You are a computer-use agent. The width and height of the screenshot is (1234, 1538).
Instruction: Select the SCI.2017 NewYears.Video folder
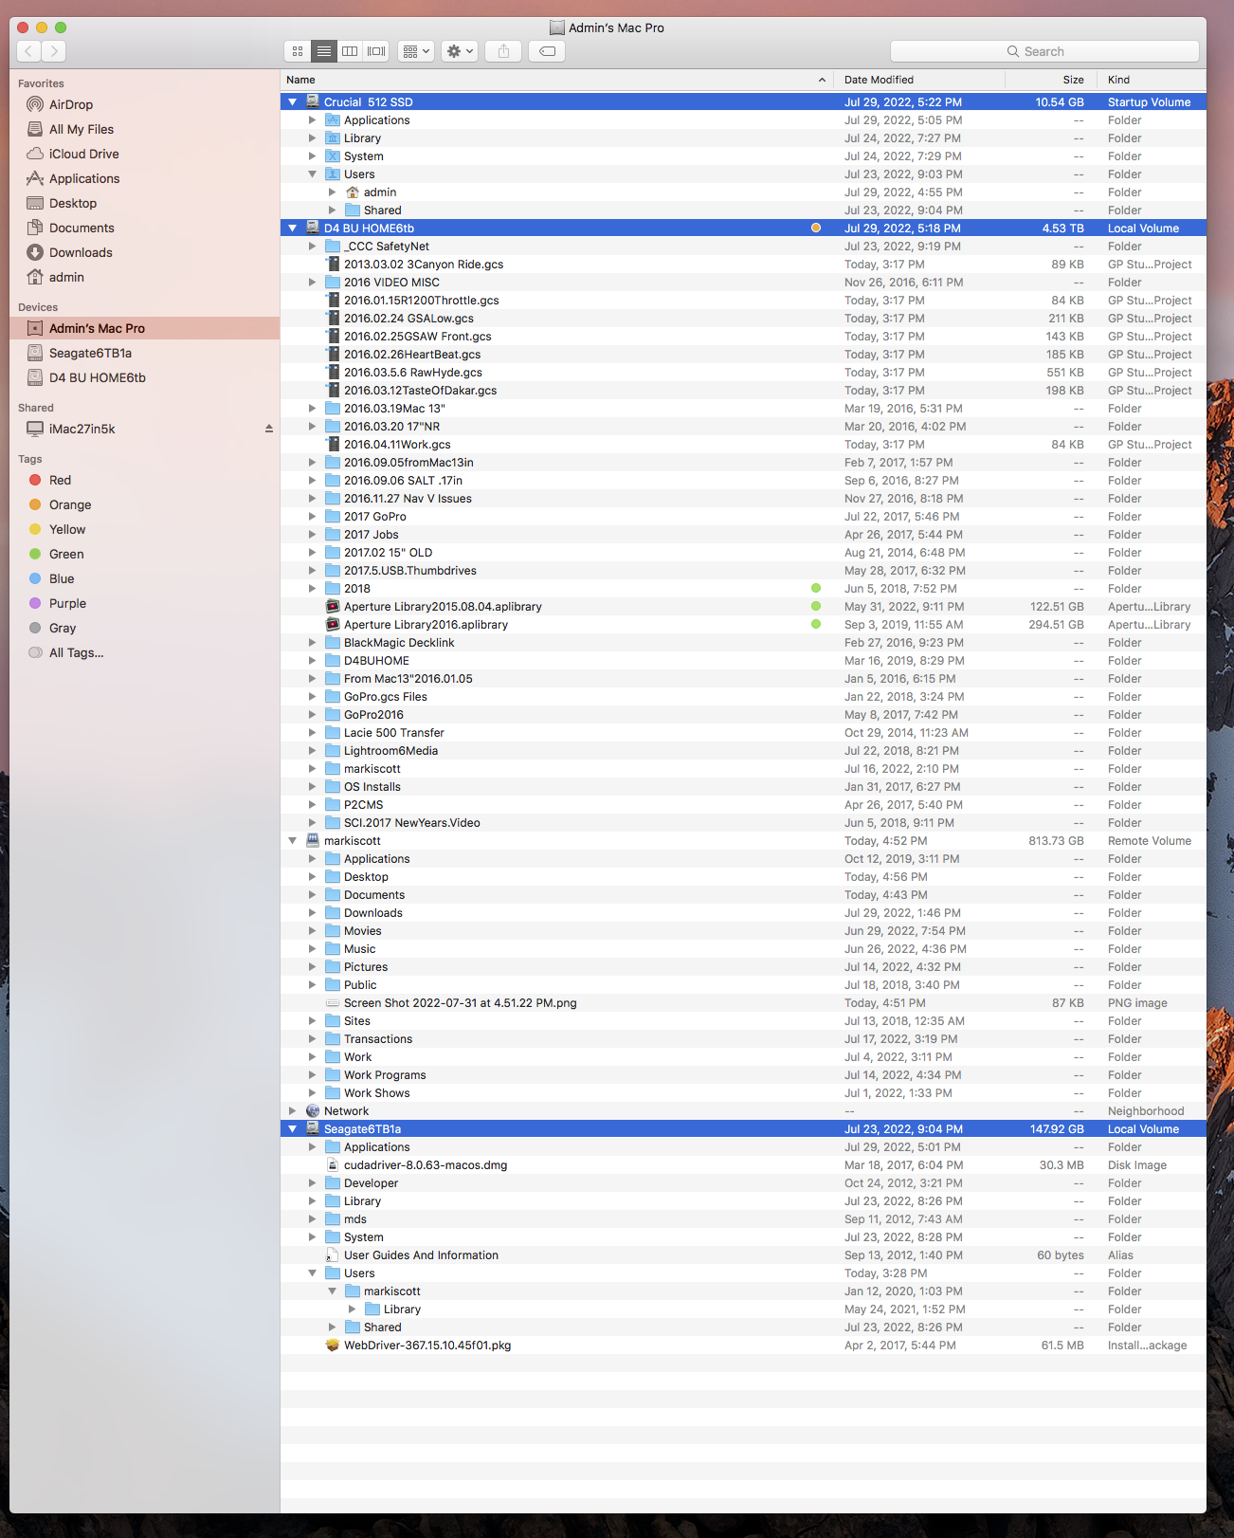[x=412, y=822]
